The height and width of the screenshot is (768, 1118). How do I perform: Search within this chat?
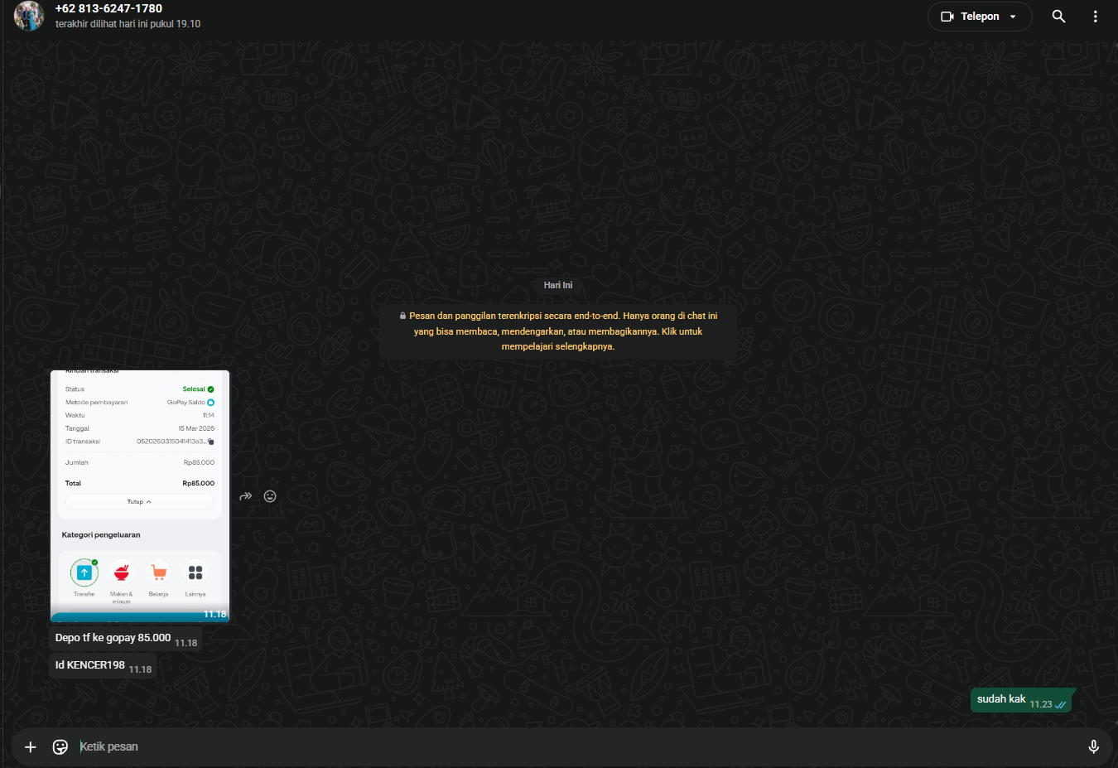[x=1058, y=17]
